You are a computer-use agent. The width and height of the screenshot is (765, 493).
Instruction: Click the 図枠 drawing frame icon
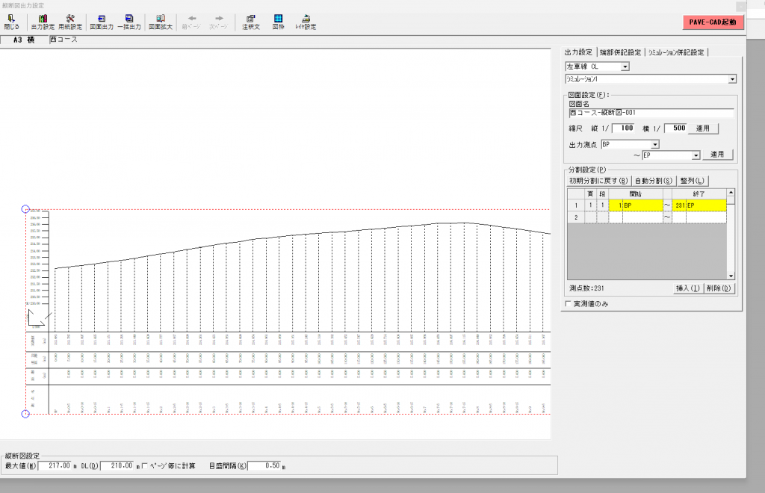278,22
